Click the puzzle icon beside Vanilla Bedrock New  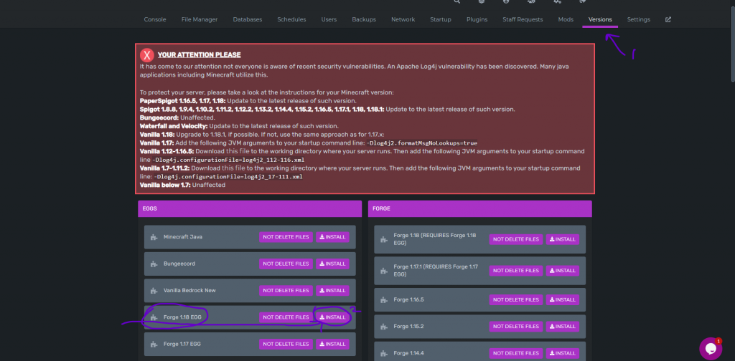tap(154, 290)
